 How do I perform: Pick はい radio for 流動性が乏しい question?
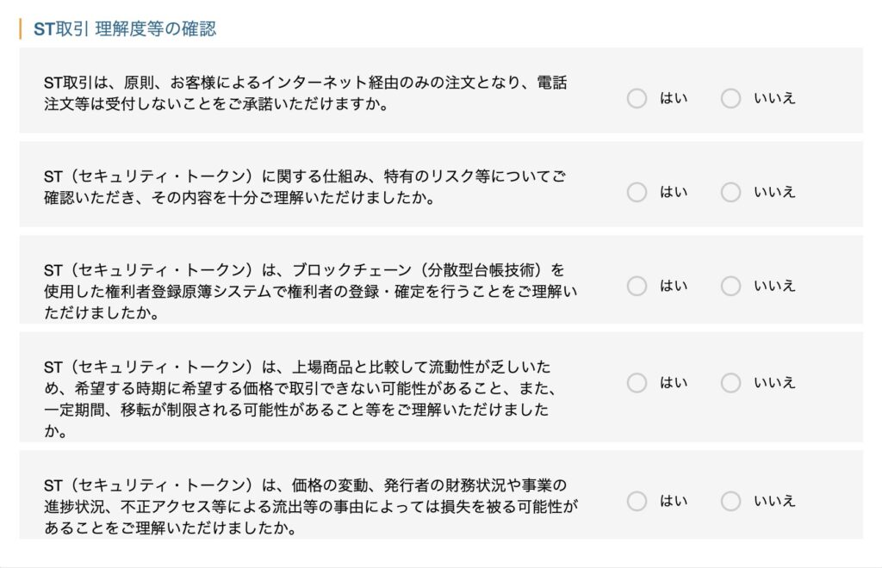click(x=637, y=383)
